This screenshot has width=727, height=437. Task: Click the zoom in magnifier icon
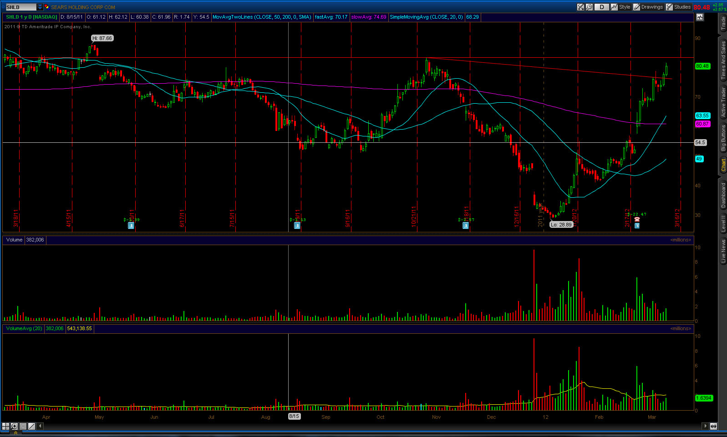tap(14, 426)
